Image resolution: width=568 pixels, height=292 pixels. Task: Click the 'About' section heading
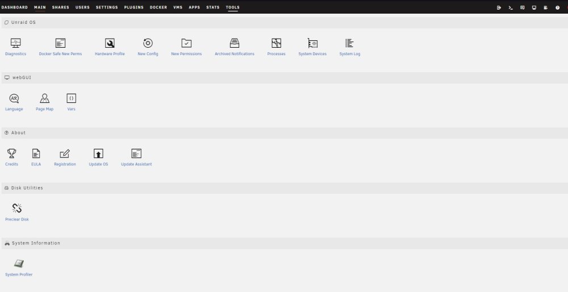coord(19,133)
